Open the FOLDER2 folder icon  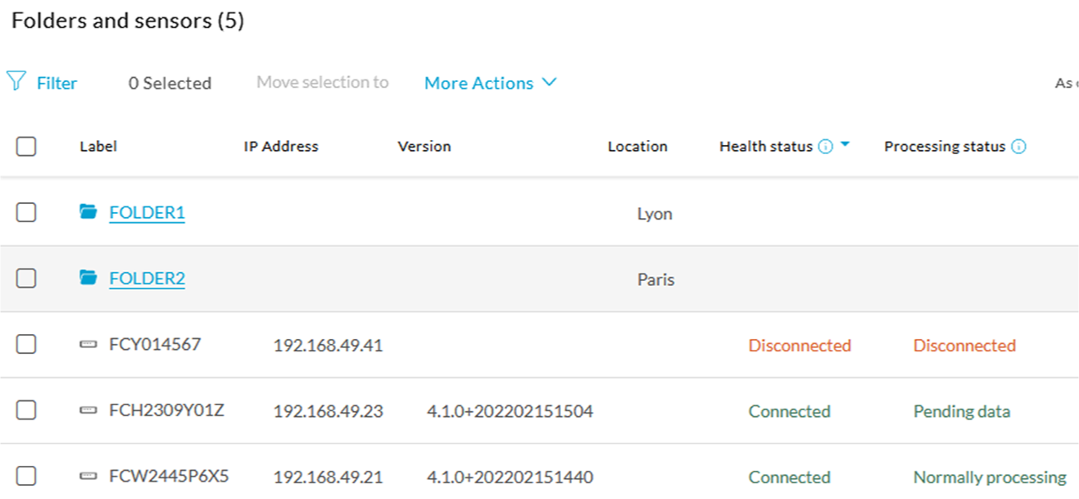[89, 279]
